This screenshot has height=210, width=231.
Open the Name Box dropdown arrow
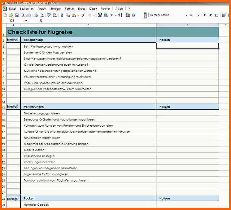click(x=26, y=21)
